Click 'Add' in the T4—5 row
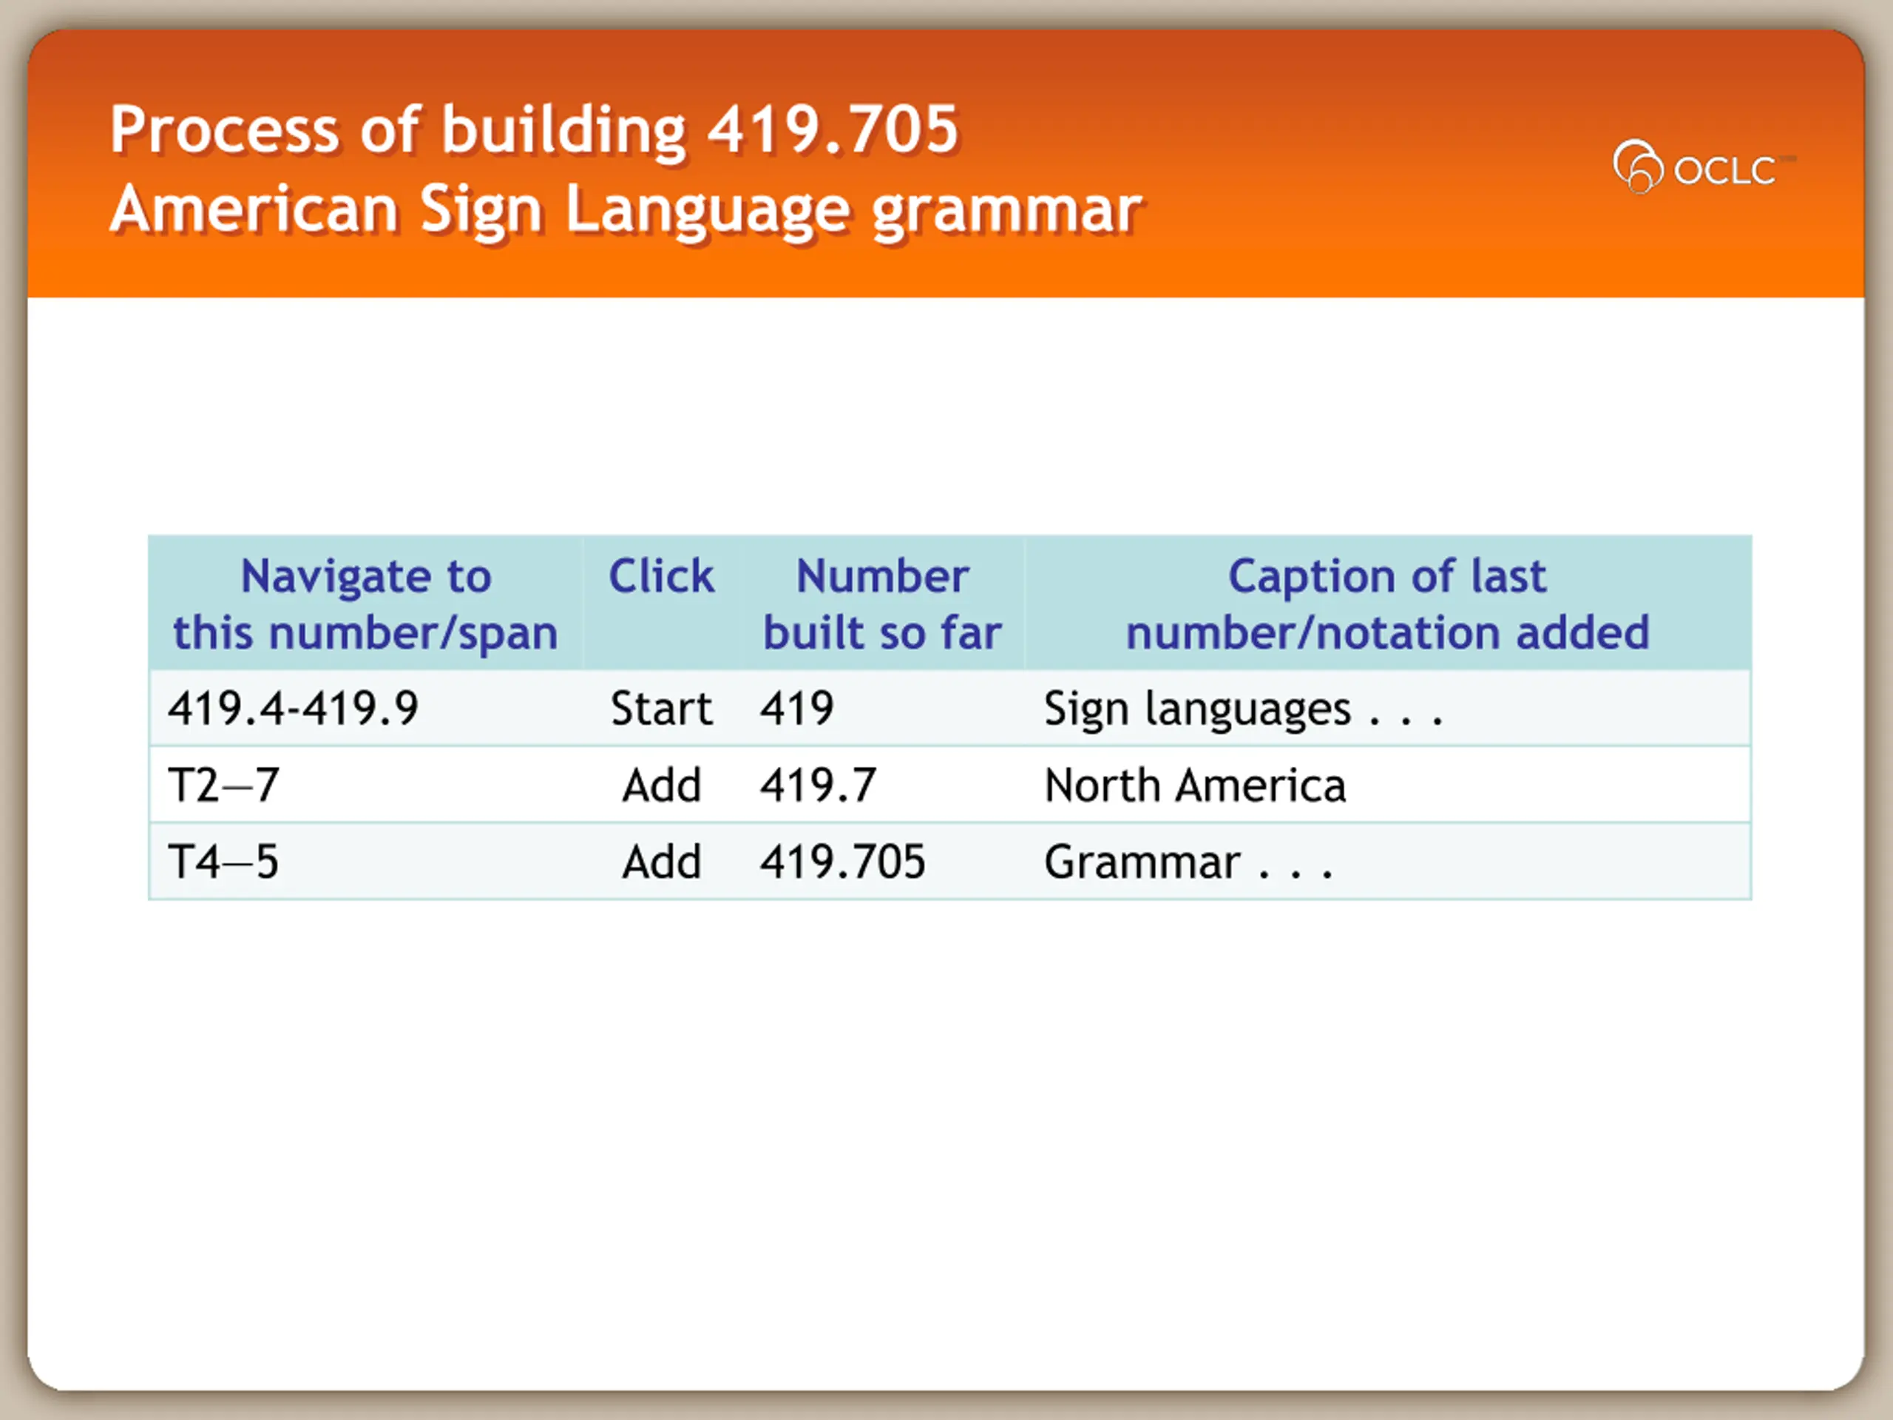1893x1420 pixels. pyautogui.click(x=660, y=861)
